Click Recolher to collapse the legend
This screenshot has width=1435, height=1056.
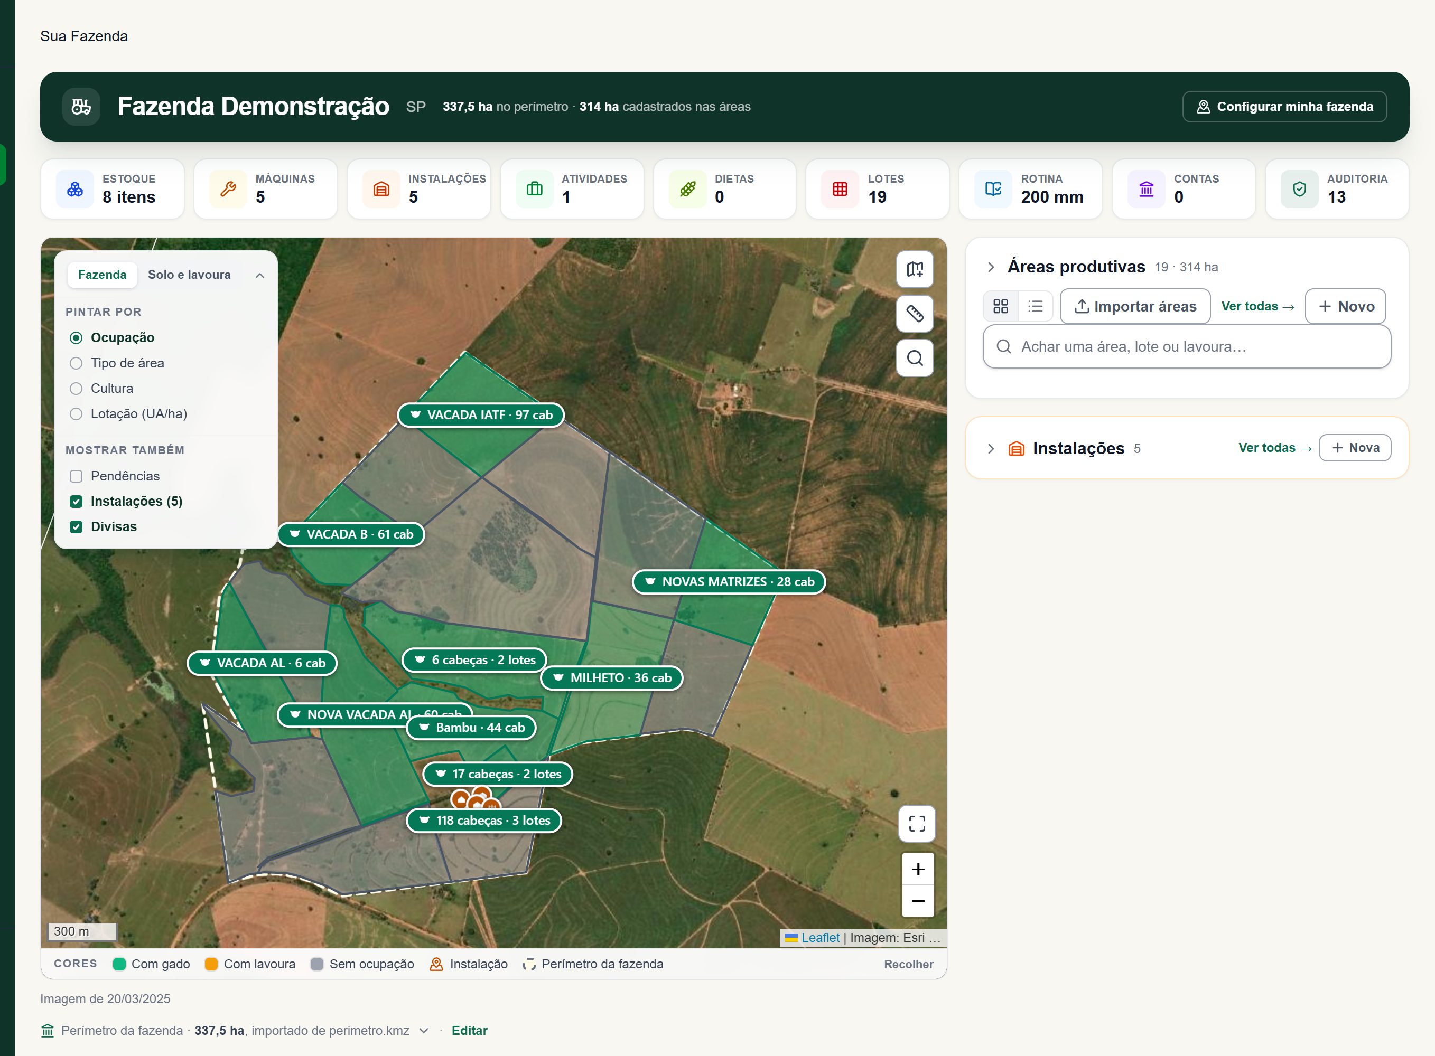[x=909, y=965]
